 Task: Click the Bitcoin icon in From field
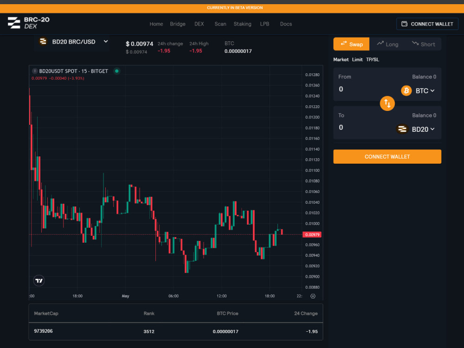[x=406, y=90]
